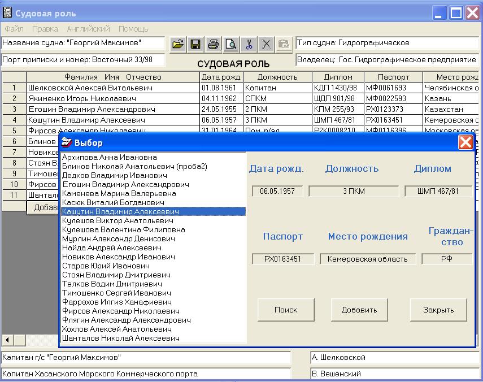Click passport cell МФ0022593
Viewport: 483px width, 382px height.
(x=393, y=98)
